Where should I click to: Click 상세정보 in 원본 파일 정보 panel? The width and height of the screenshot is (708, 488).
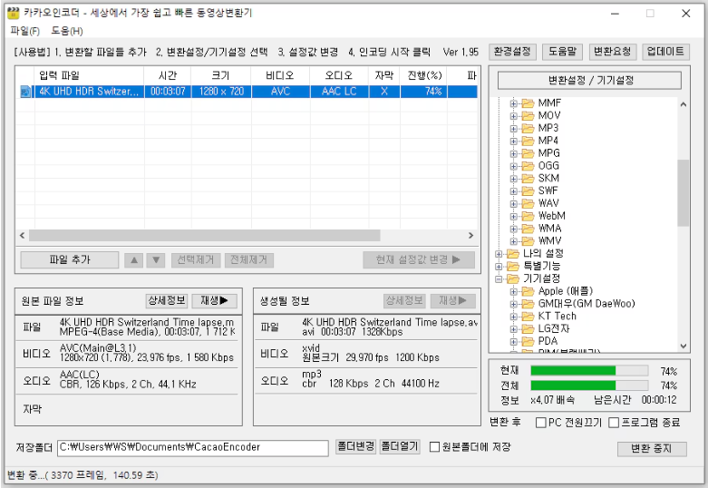(167, 300)
